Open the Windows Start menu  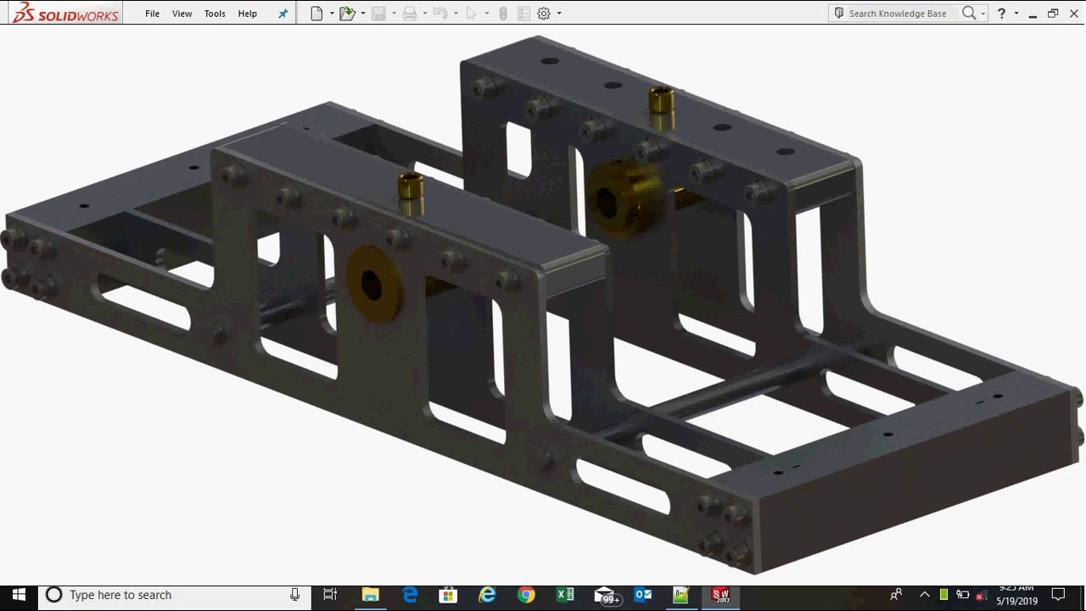[x=19, y=595]
